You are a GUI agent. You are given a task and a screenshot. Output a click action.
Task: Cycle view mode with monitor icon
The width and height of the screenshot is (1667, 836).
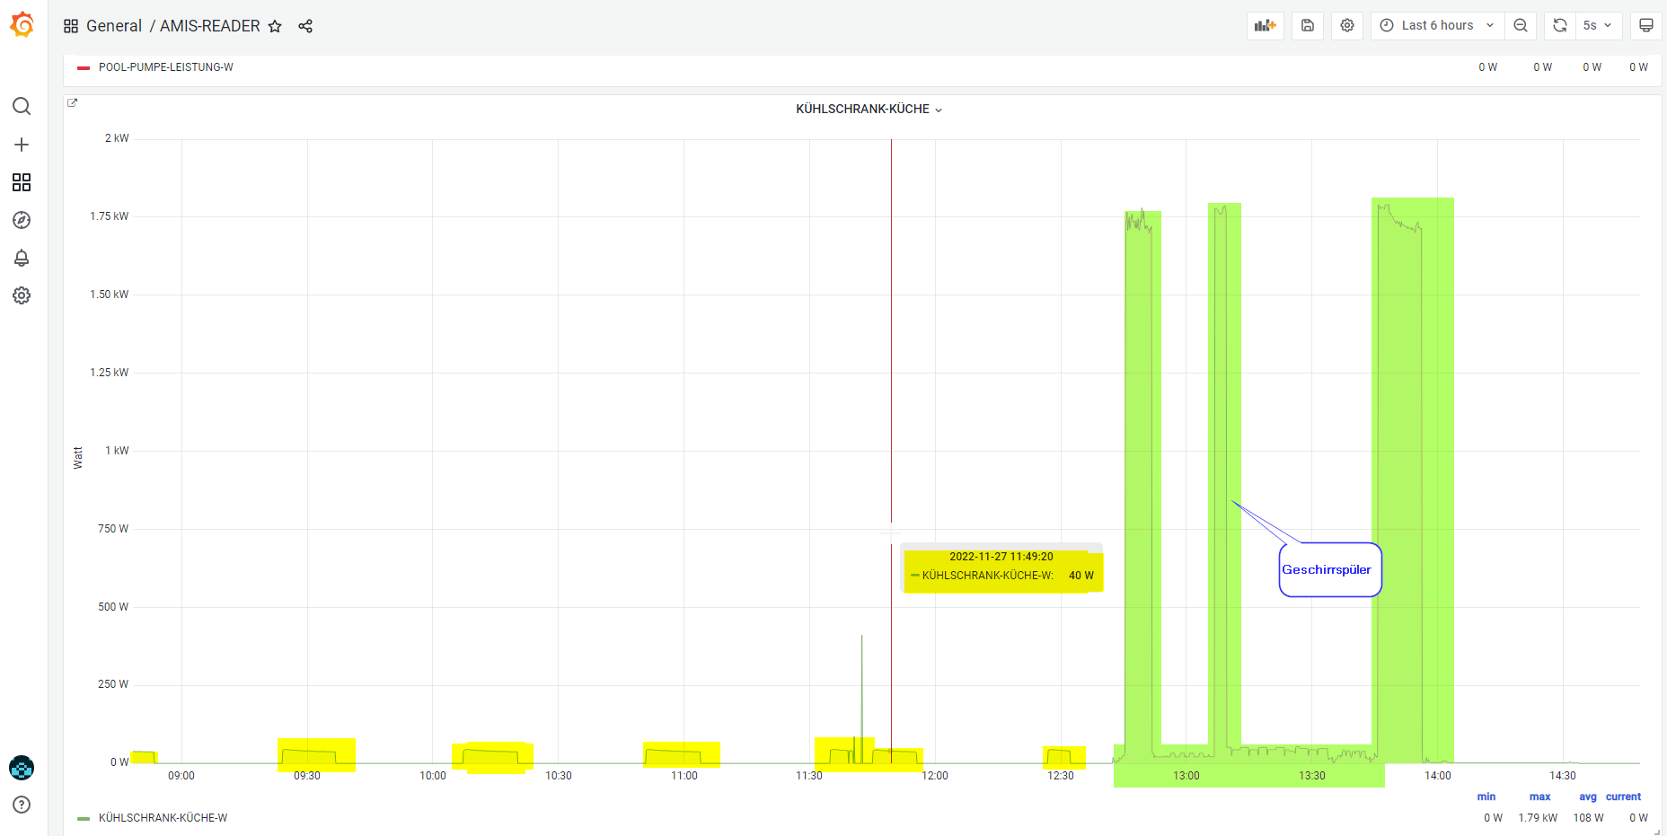tap(1645, 25)
